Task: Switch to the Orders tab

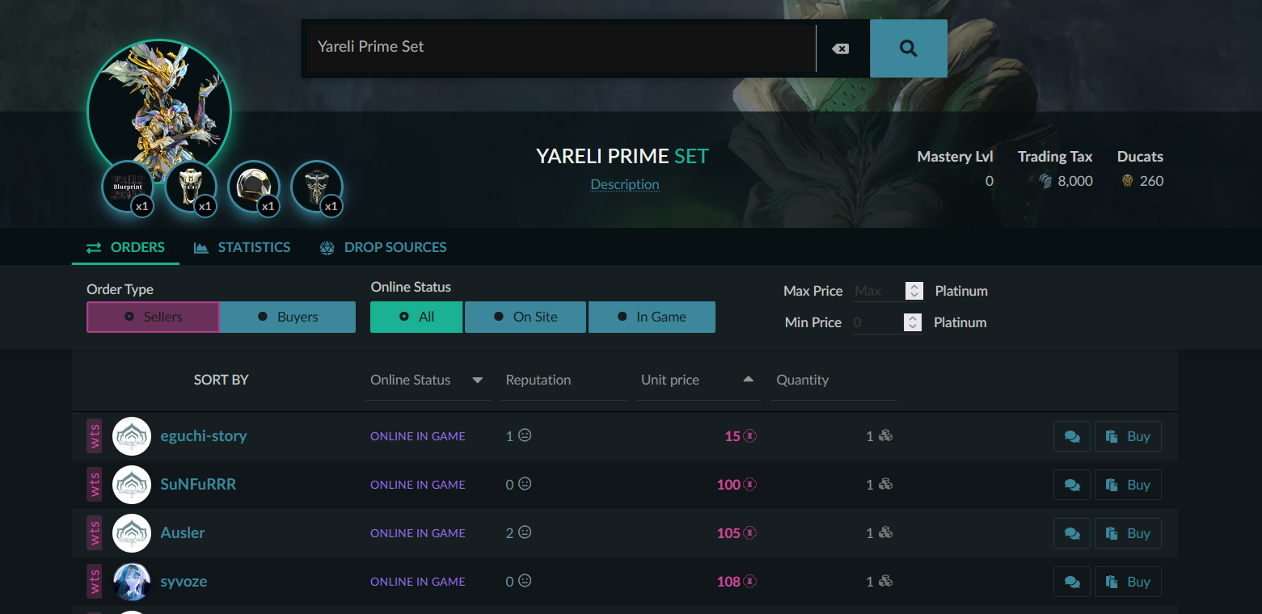Action: pos(125,247)
